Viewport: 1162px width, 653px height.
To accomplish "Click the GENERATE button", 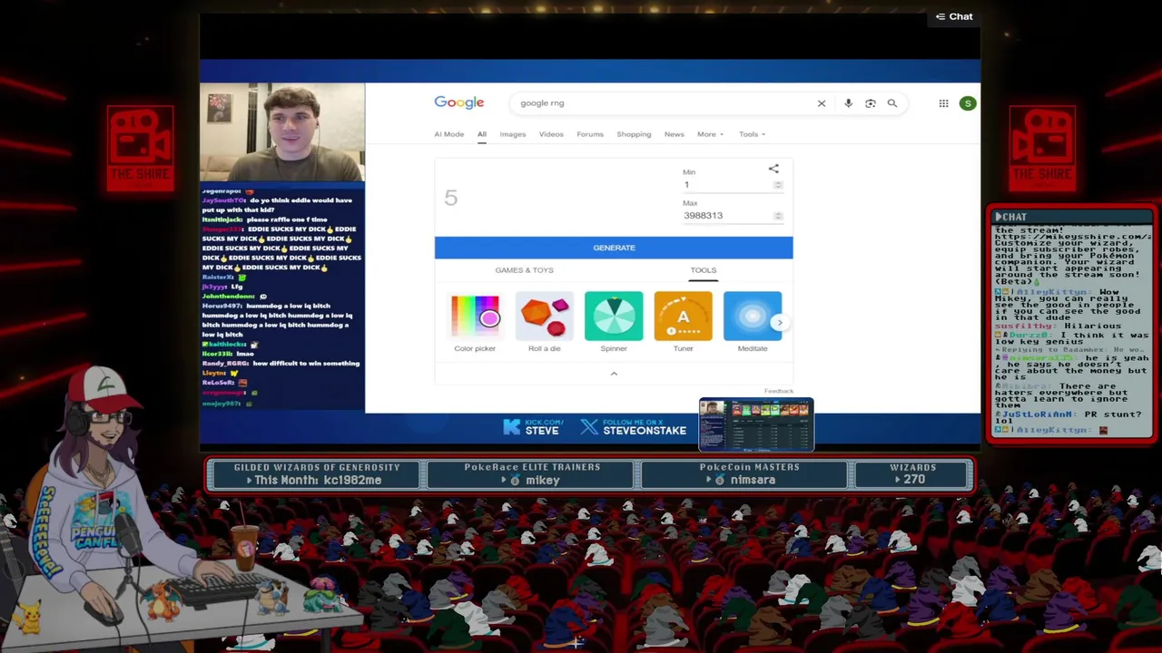I will click(614, 248).
